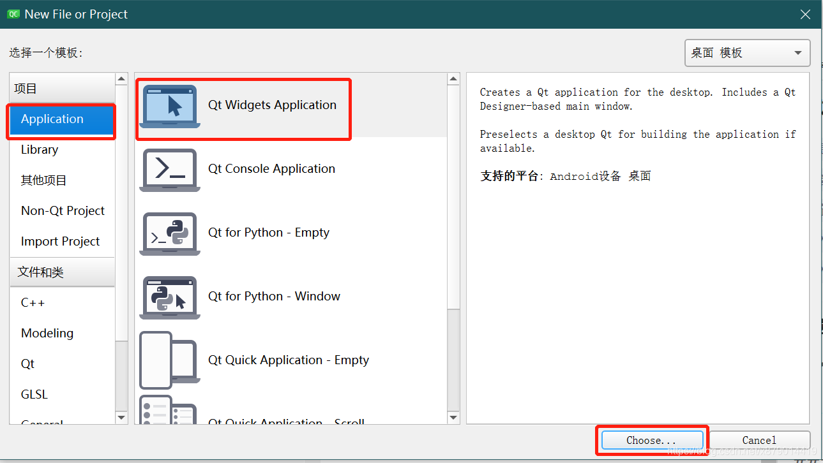
Task: Select Application in the project category list
Action: [62, 119]
